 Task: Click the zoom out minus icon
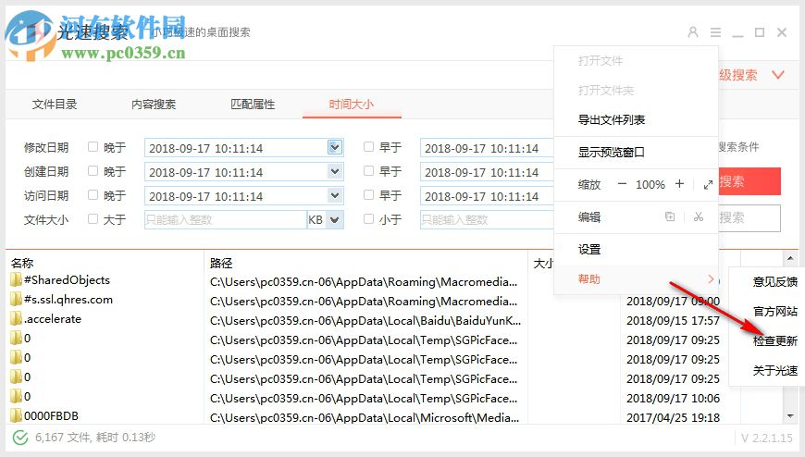[622, 184]
